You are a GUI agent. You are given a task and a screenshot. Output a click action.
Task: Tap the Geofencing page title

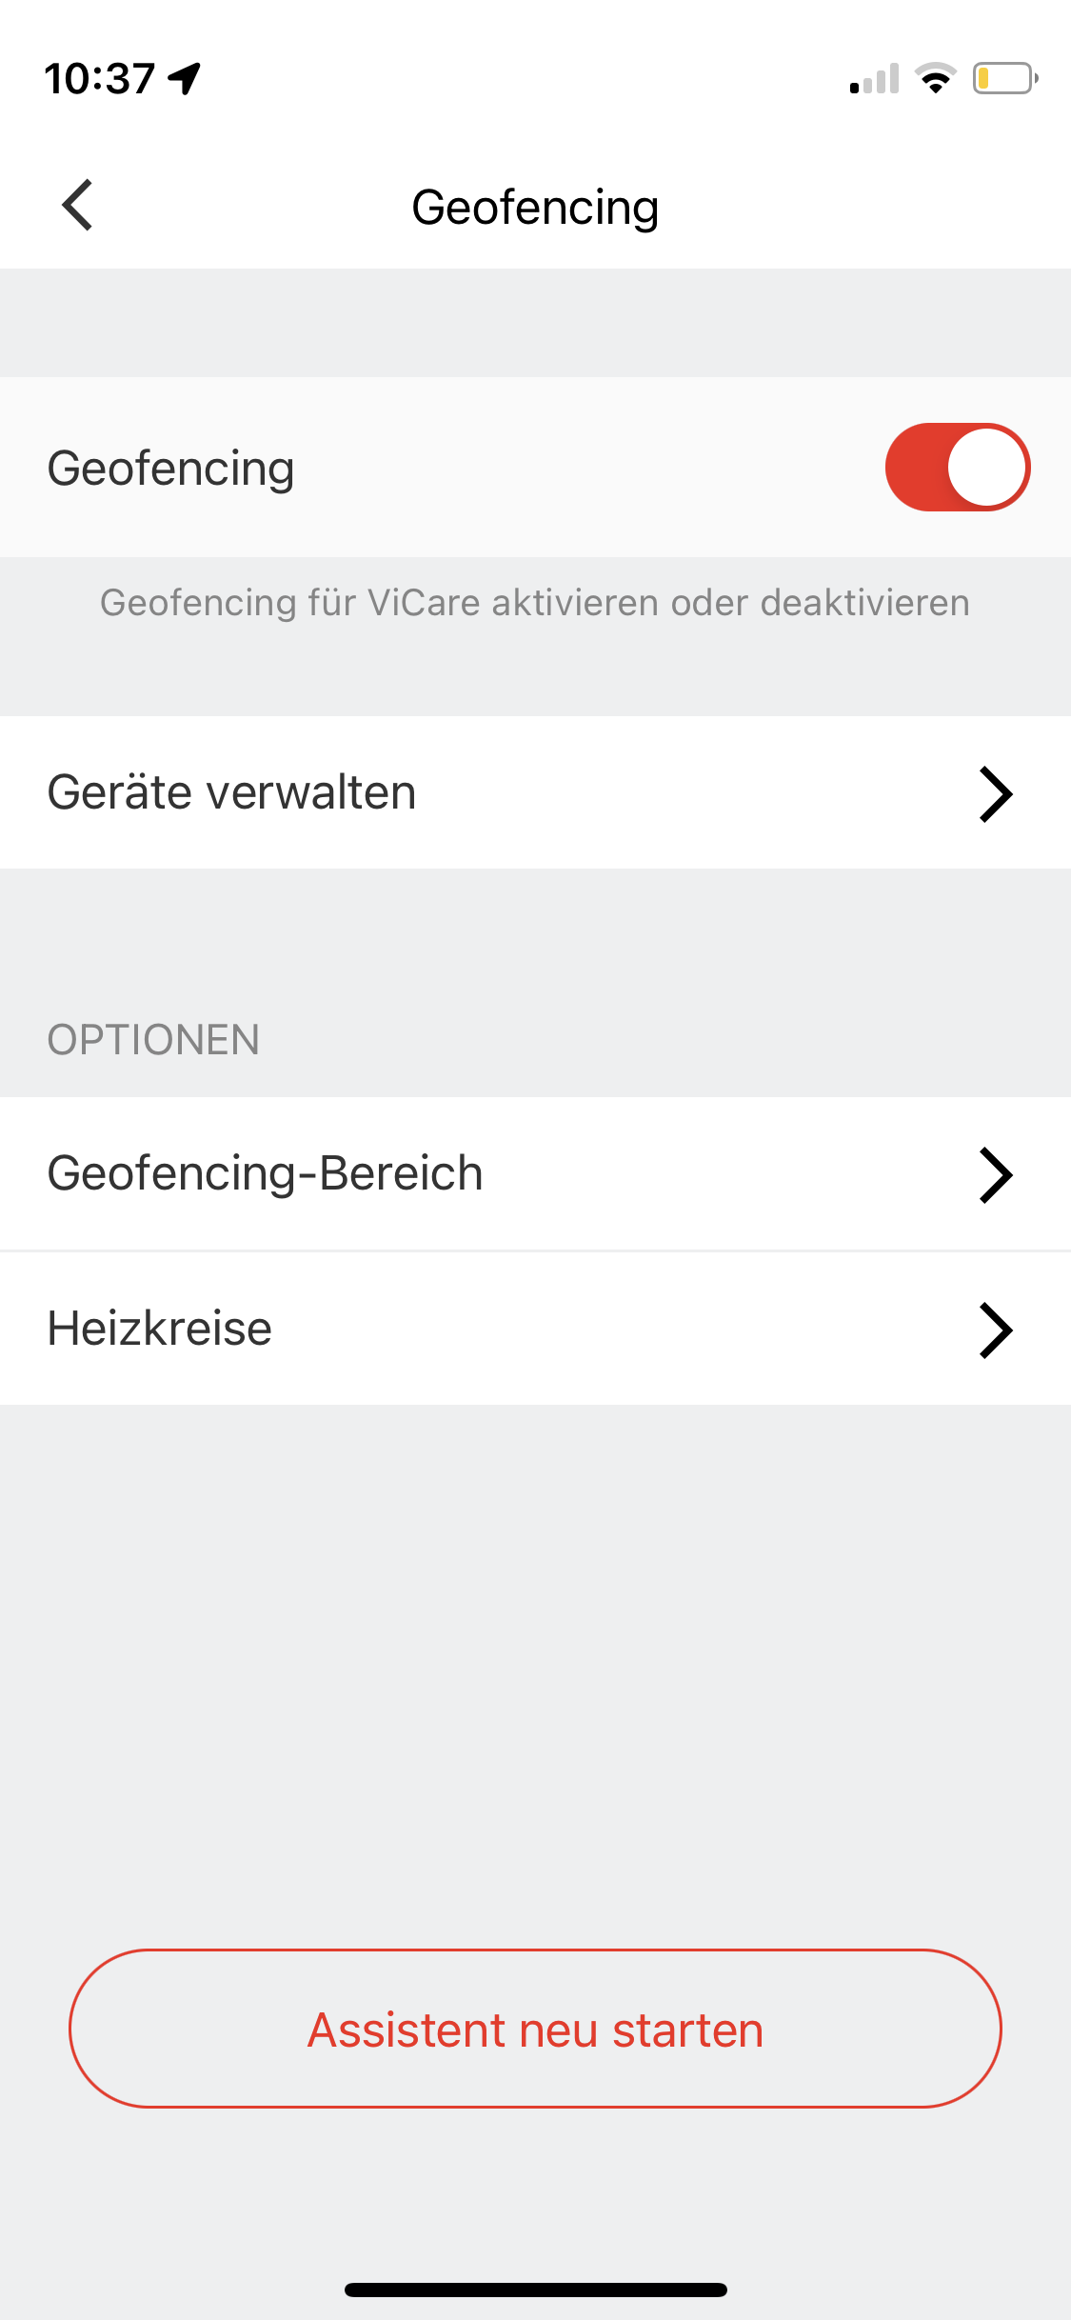(x=535, y=207)
